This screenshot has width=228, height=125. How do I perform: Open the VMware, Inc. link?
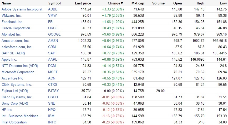tap(12, 15)
